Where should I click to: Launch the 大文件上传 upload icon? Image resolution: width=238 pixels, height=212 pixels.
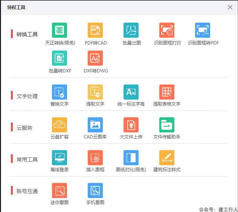pos(131,125)
